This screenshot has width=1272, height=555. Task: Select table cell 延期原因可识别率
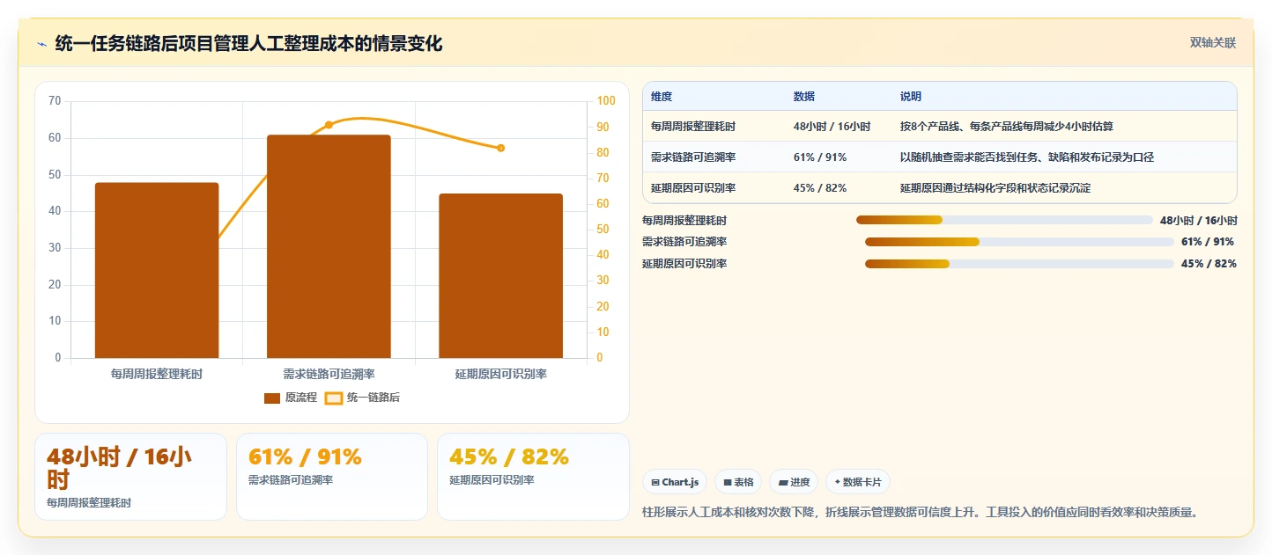click(693, 188)
